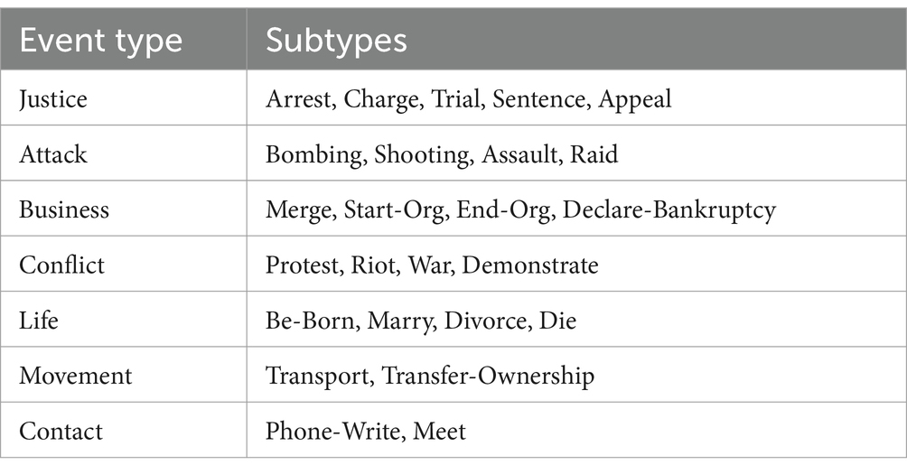Click the 'Be-Born, Marry, Divorce, Die' cell
The image size is (907, 474).
[420, 321]
